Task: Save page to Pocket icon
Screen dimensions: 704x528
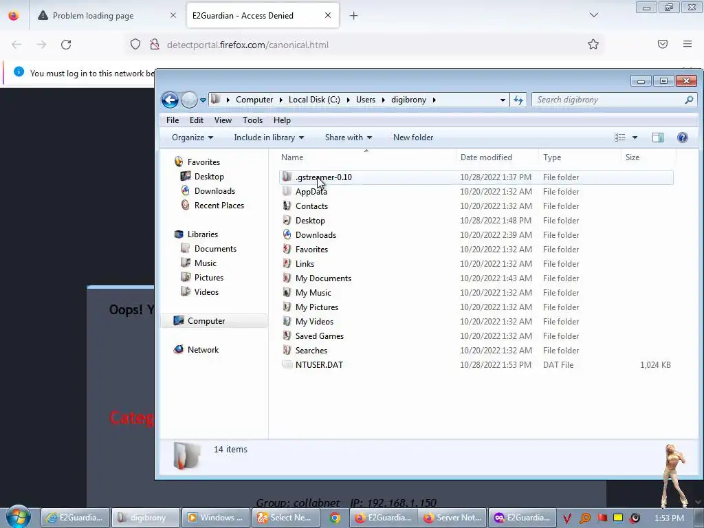Action: point(662,44)
